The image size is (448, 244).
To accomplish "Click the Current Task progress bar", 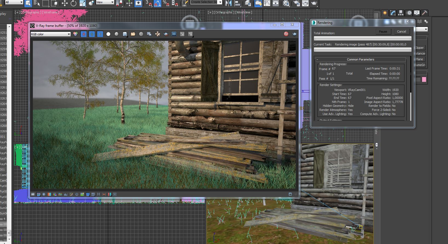I will coord(363,50).
